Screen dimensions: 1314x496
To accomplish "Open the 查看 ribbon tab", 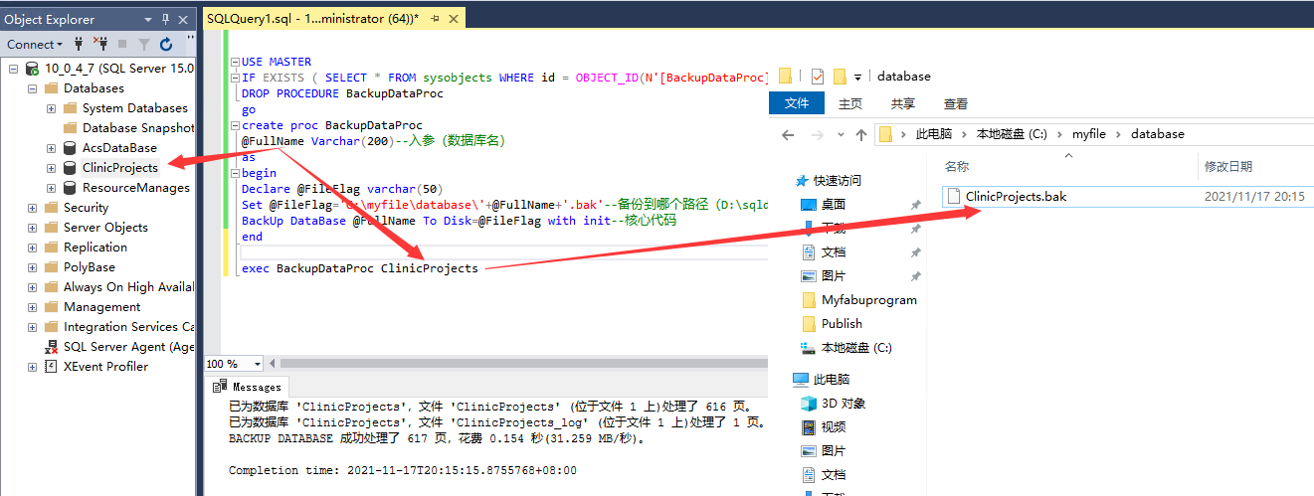I will coord(955,103).
